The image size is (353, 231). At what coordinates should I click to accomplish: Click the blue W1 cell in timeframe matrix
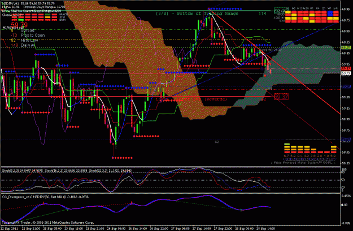(330, 13)
